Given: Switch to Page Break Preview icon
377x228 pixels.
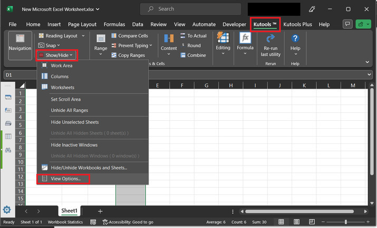Looking at the screenshot, I should tap(312, 222).
